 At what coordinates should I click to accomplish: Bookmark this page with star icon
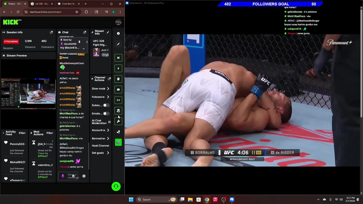point(77,12)
